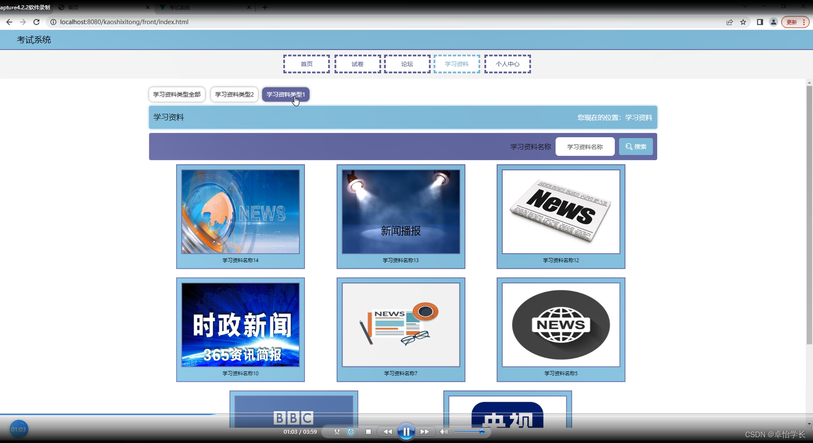Click the address bar URL field
813x443 pixels.
pyautogui.click(x=385, y=22)
